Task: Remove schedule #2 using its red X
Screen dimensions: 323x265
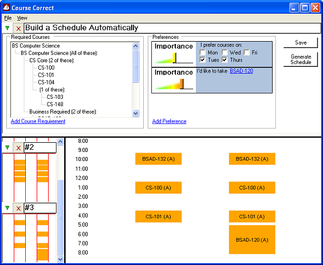Action: 18,148
